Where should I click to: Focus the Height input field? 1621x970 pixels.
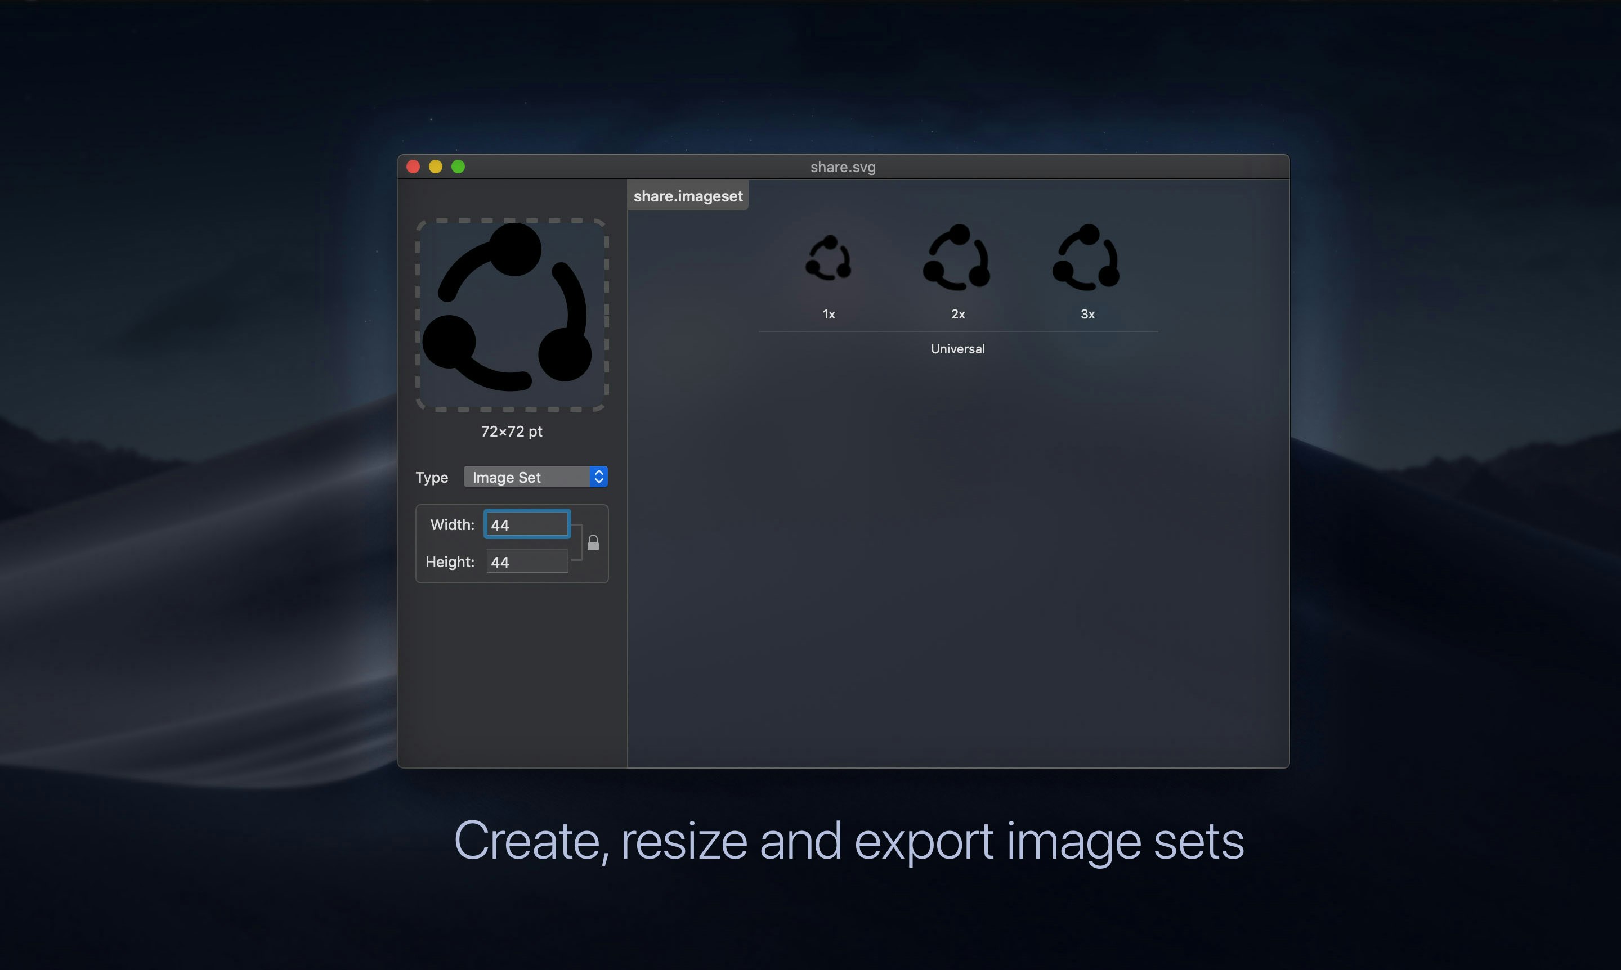526,560
